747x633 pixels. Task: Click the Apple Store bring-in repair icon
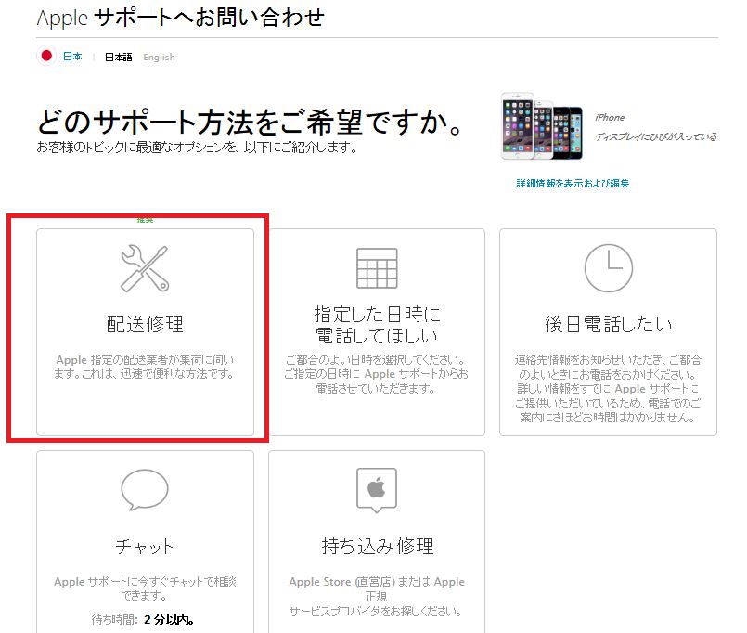pos(377,490)
